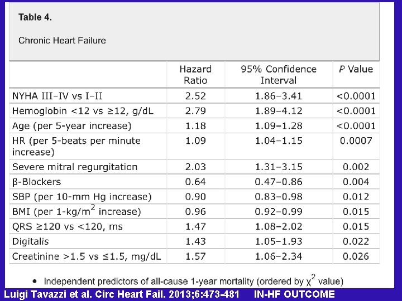
Task: Select the Age per 5-year increase row
Action: coord(71,126)
